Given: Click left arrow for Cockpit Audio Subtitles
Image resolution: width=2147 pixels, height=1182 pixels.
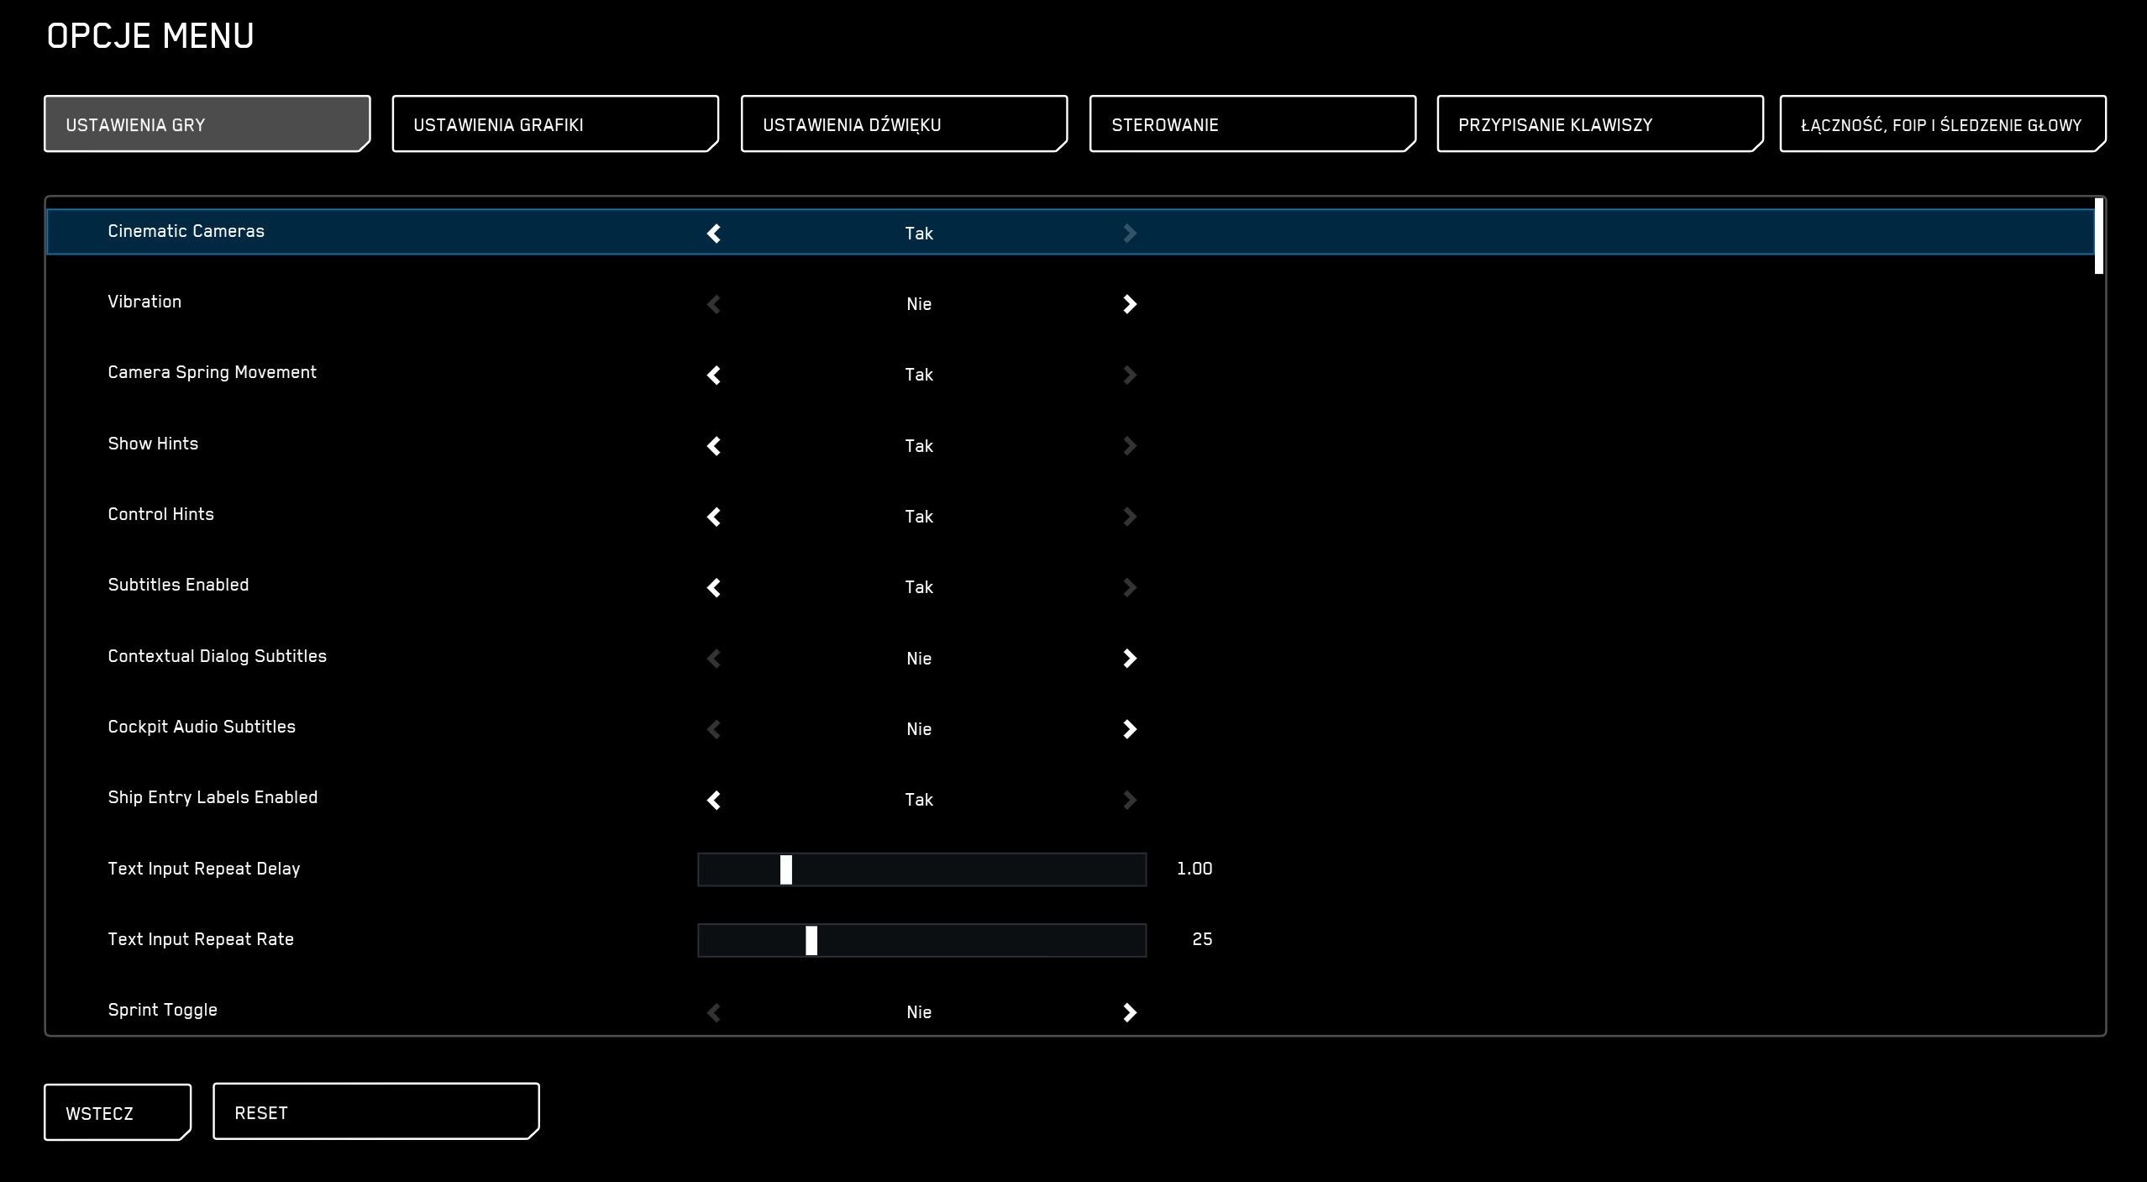Looking at the screenshot, I should click(714, 729).
